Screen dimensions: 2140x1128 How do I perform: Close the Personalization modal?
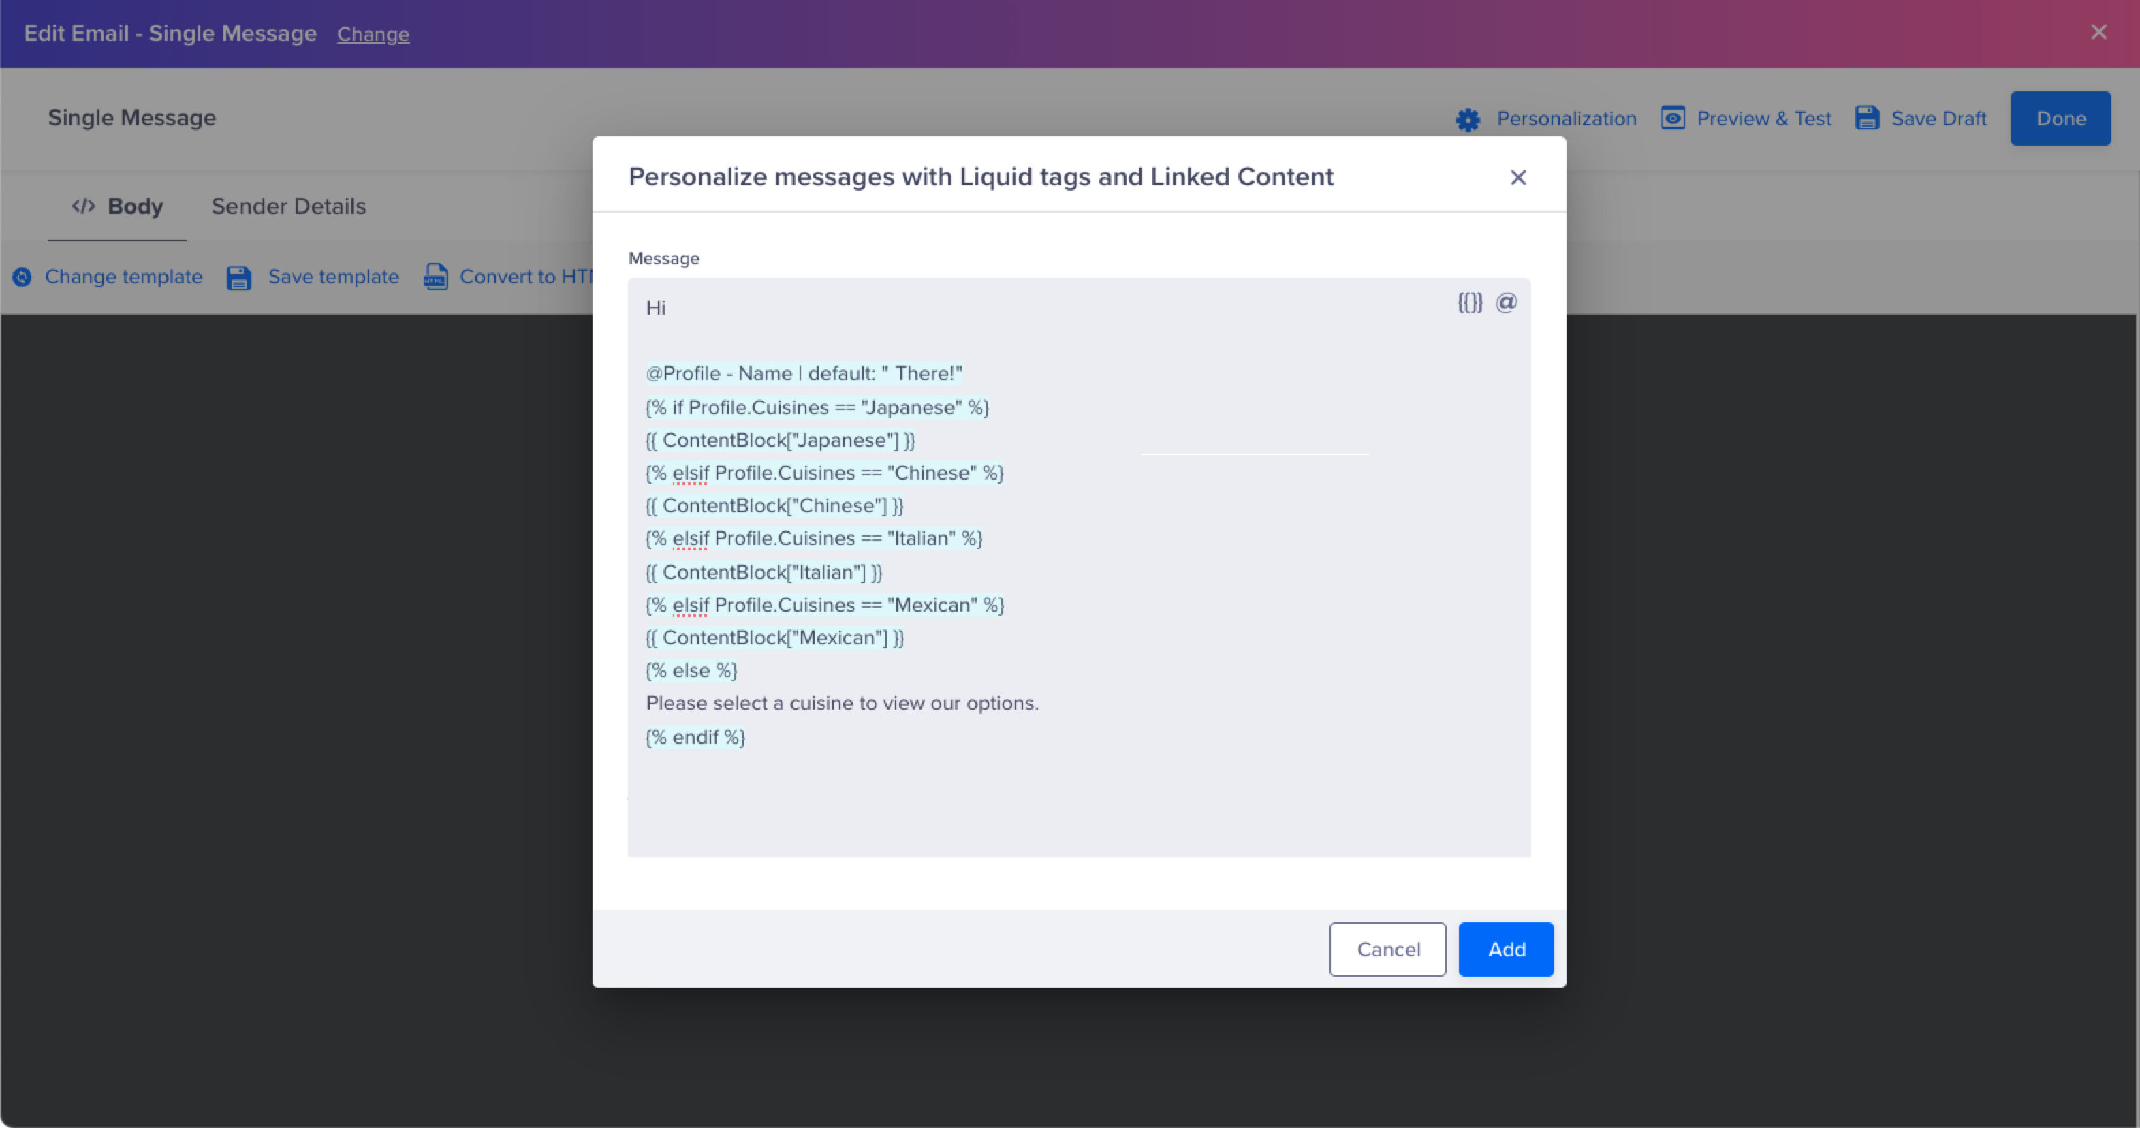pyautogui.click(x=1519, y=178)
